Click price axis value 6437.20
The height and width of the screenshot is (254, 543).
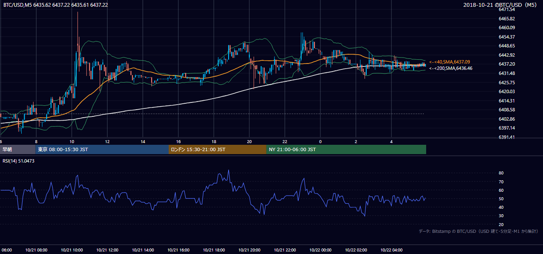tap(507, 64)
